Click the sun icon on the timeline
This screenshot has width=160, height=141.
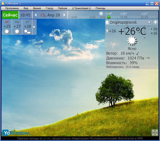click(x=101, y=13)
